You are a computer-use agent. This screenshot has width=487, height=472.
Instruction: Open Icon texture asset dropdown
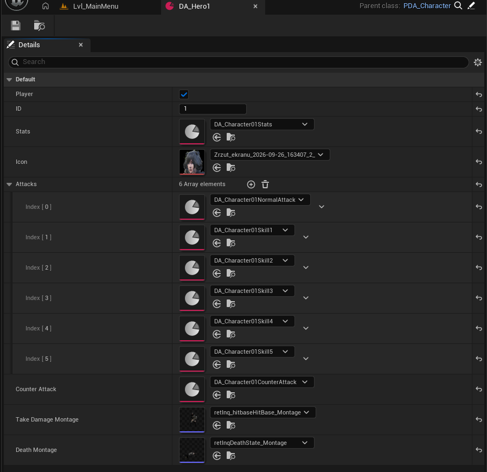[x=270, y=155]
